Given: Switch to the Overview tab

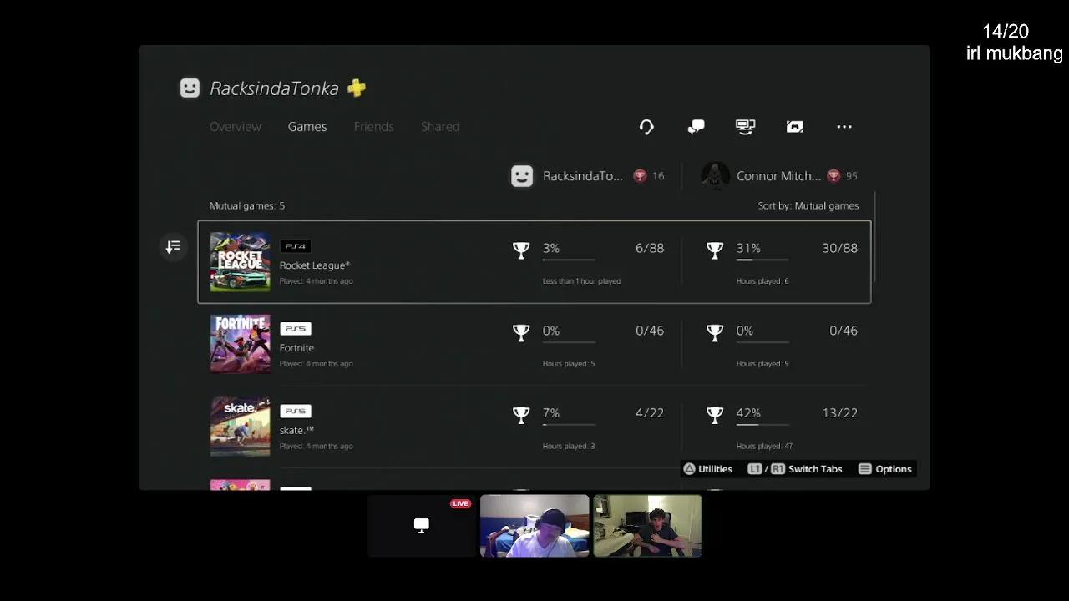Looking at the screenshot, I should (236, 127).
